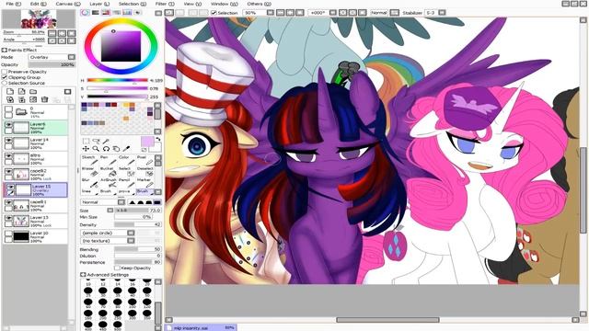Show Layer 10 with its visibility box
Image resolution: width=589 pixels, height=331 pixels.
8,234
